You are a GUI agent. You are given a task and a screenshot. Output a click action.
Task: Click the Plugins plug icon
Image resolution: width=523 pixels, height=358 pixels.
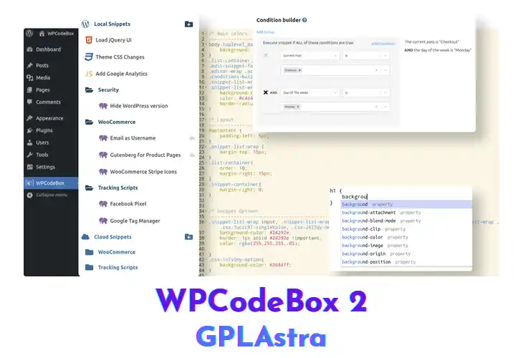[29, 130]
